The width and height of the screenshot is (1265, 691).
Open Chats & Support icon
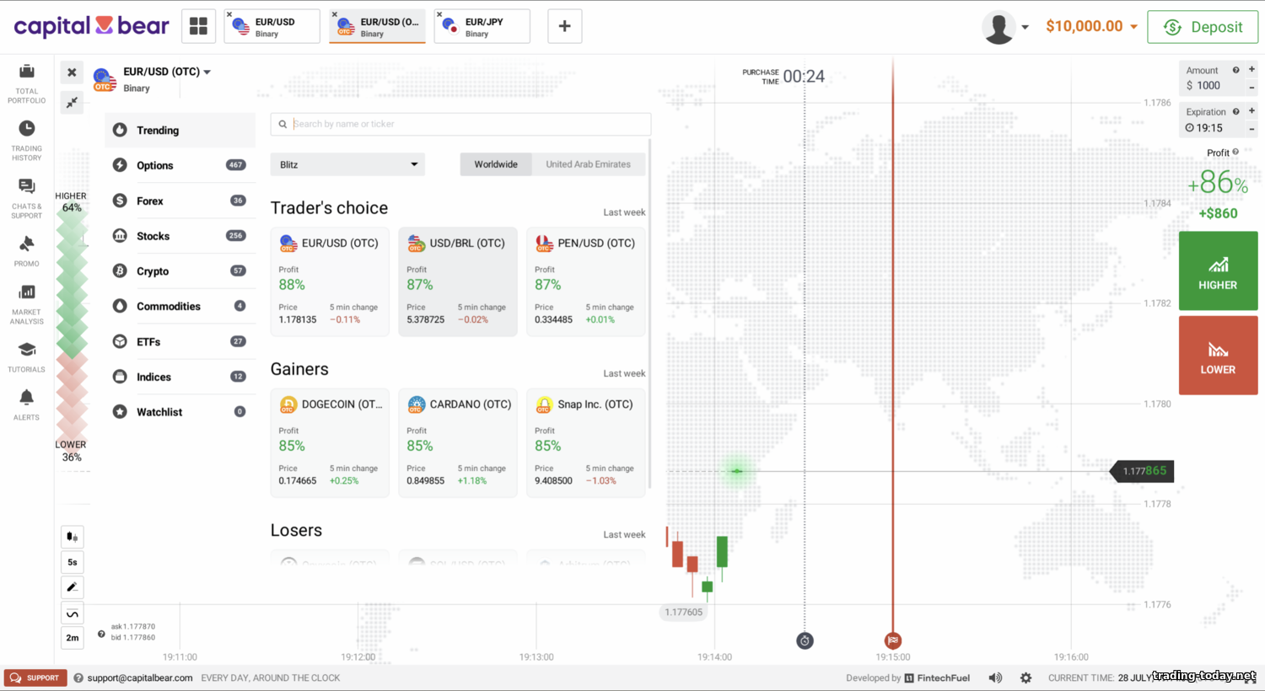(27, 187)
